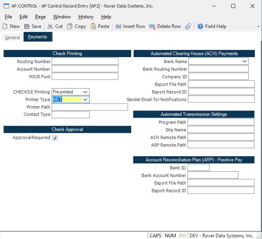Switch to the General tab
The width and height of the screenshot is (262, 239).
tap(12, 37)
